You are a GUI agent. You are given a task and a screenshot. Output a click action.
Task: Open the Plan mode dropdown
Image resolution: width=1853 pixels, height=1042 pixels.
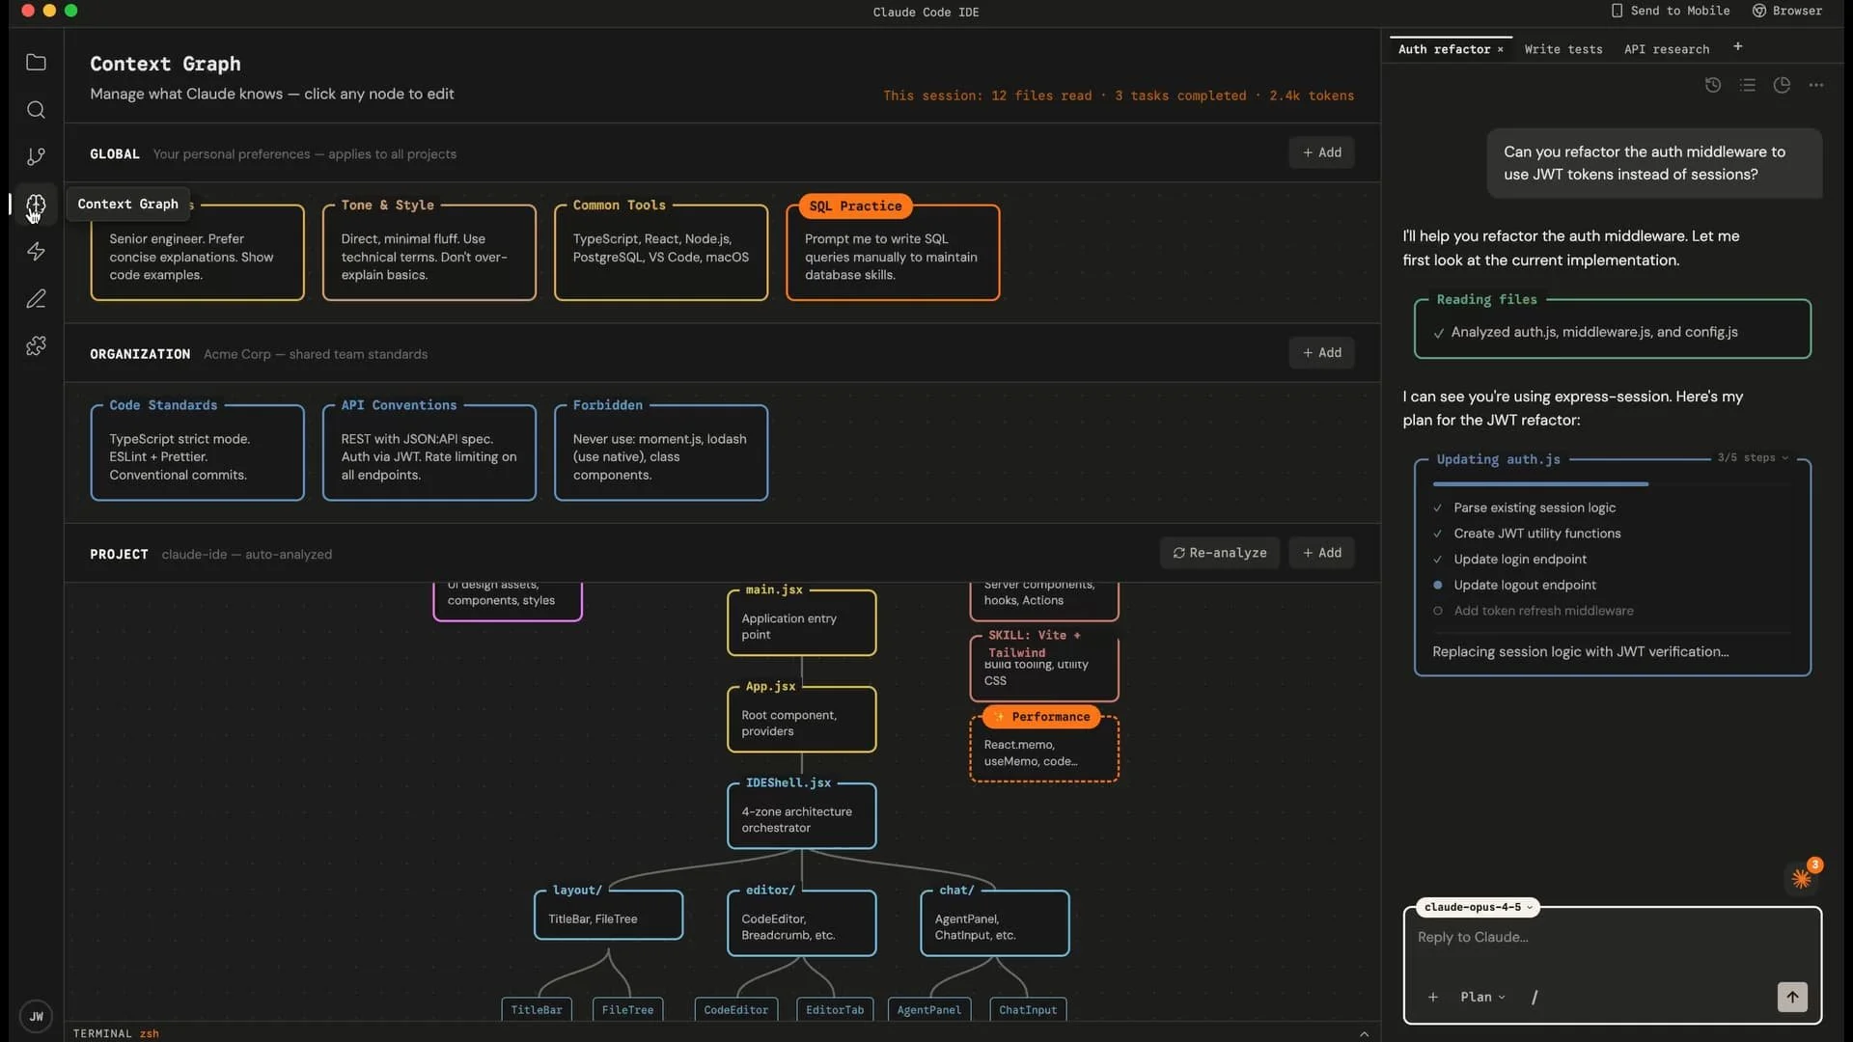tap(1482, 997)
